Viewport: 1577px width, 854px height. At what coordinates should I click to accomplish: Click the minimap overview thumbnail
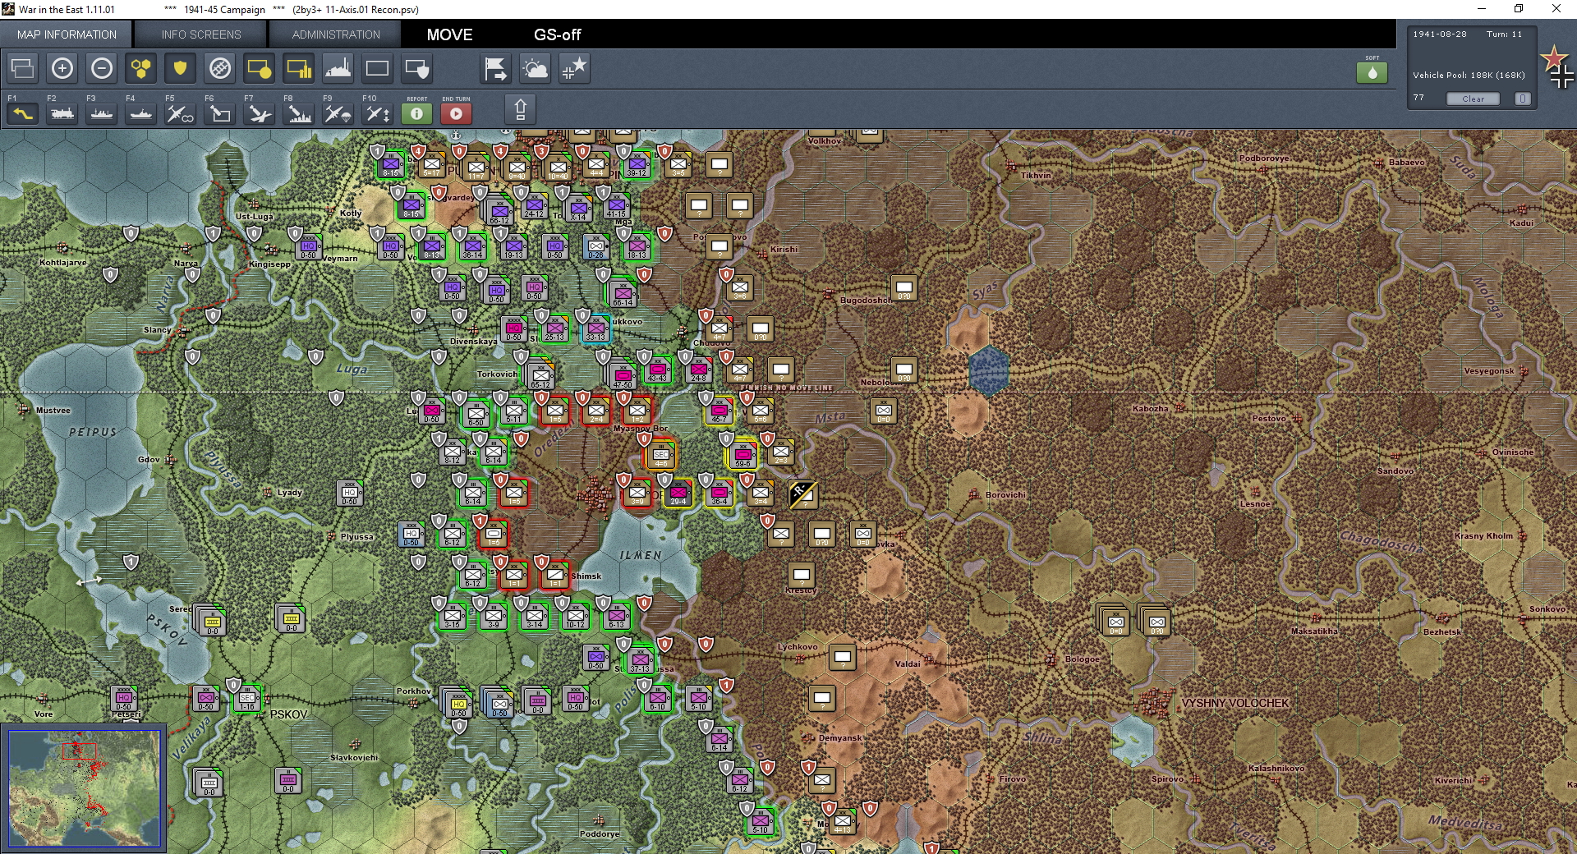(x=85, y=788)
